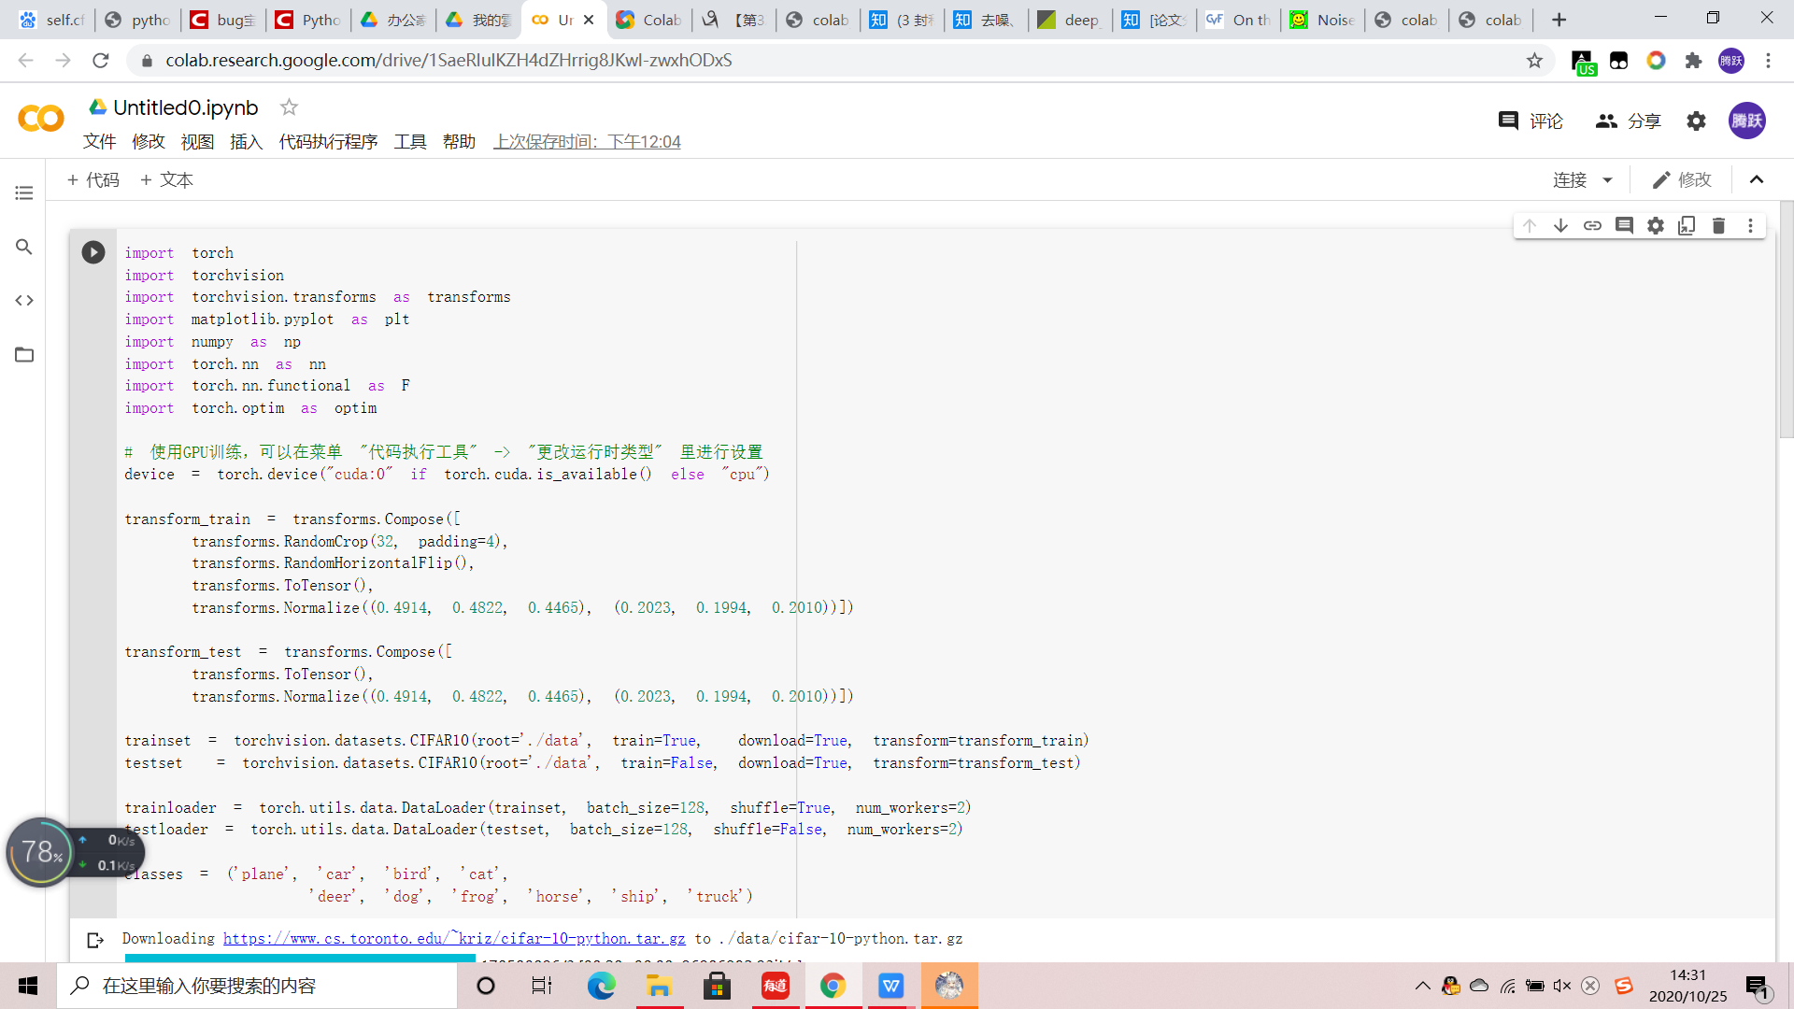Bookmark this page with star icon

1534,61
